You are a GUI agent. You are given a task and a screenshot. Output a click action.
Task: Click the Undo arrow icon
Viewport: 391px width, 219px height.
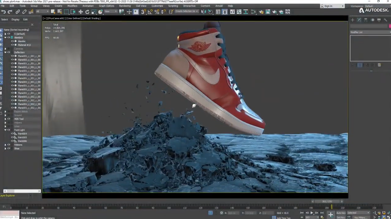tap(4, 12)
